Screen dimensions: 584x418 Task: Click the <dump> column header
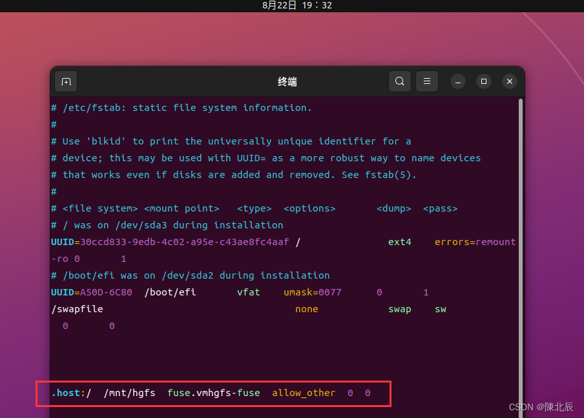[x=393, y=208]
